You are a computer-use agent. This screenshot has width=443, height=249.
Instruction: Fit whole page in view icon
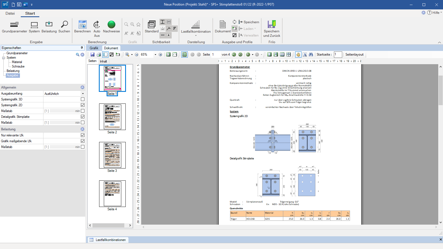[x=168, y=55]
